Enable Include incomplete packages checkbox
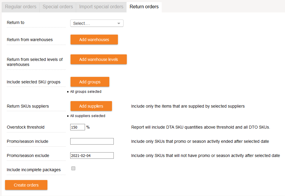 pyautogui.click(x=73, y=169)
